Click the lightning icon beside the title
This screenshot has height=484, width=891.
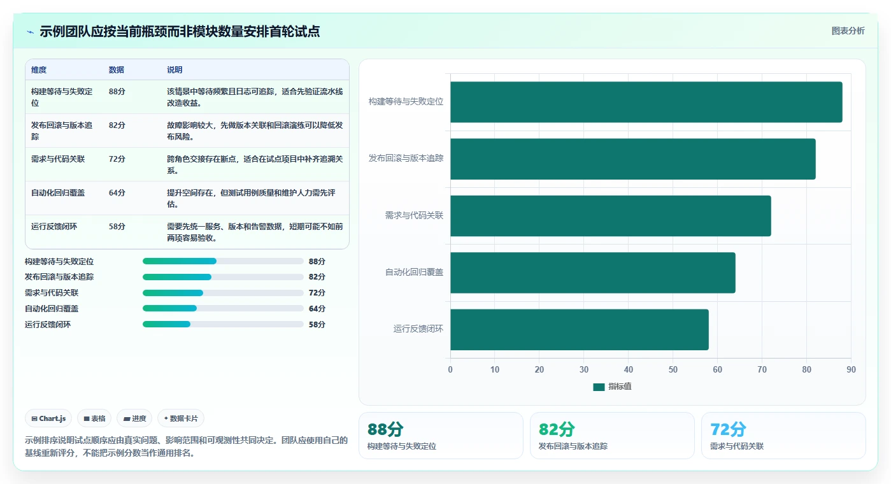(x=31, y=32)
